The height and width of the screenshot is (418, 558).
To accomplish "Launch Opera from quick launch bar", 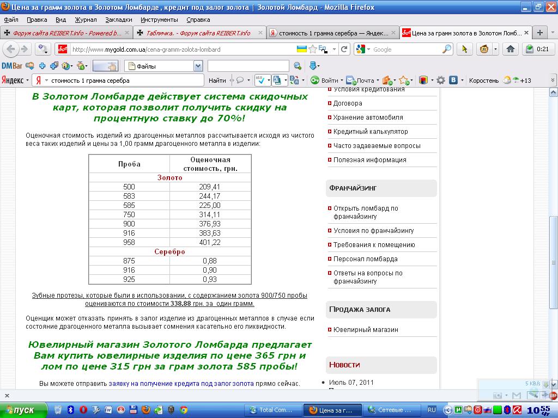I will tap(83, 410).
